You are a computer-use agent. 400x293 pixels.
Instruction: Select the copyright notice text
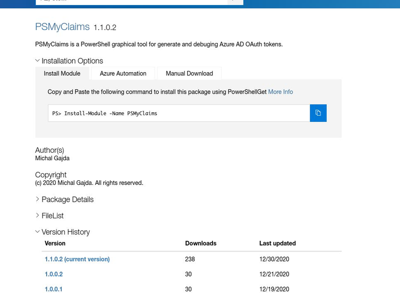[x=89, y=183]
